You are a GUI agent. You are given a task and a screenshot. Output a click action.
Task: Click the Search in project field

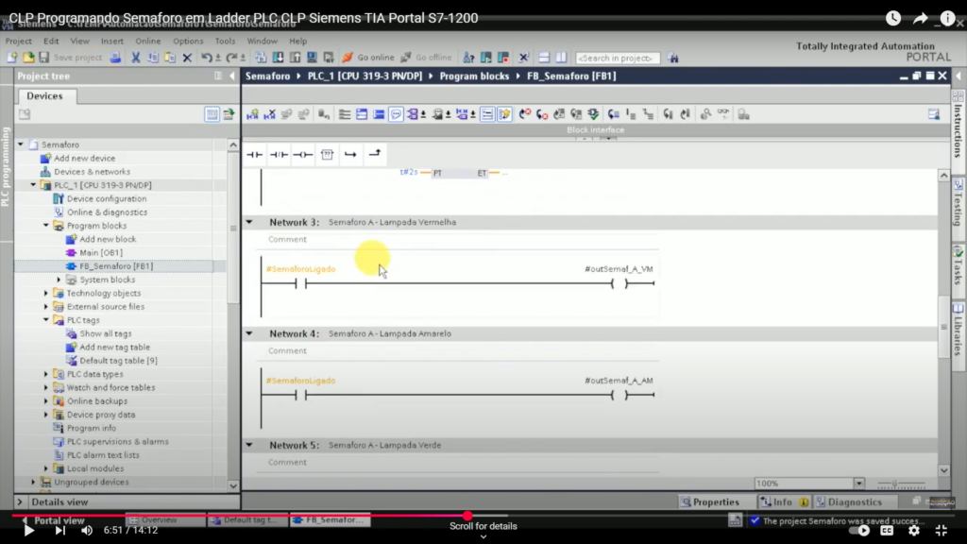[x=618, y=58]
